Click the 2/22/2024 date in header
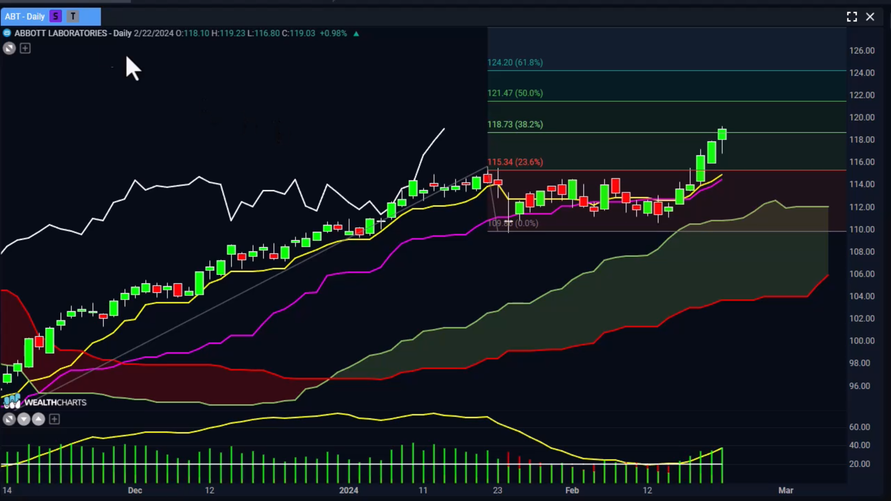Image resolution: width=891 pixels, height=501 pixels. (x=154, y=33)
